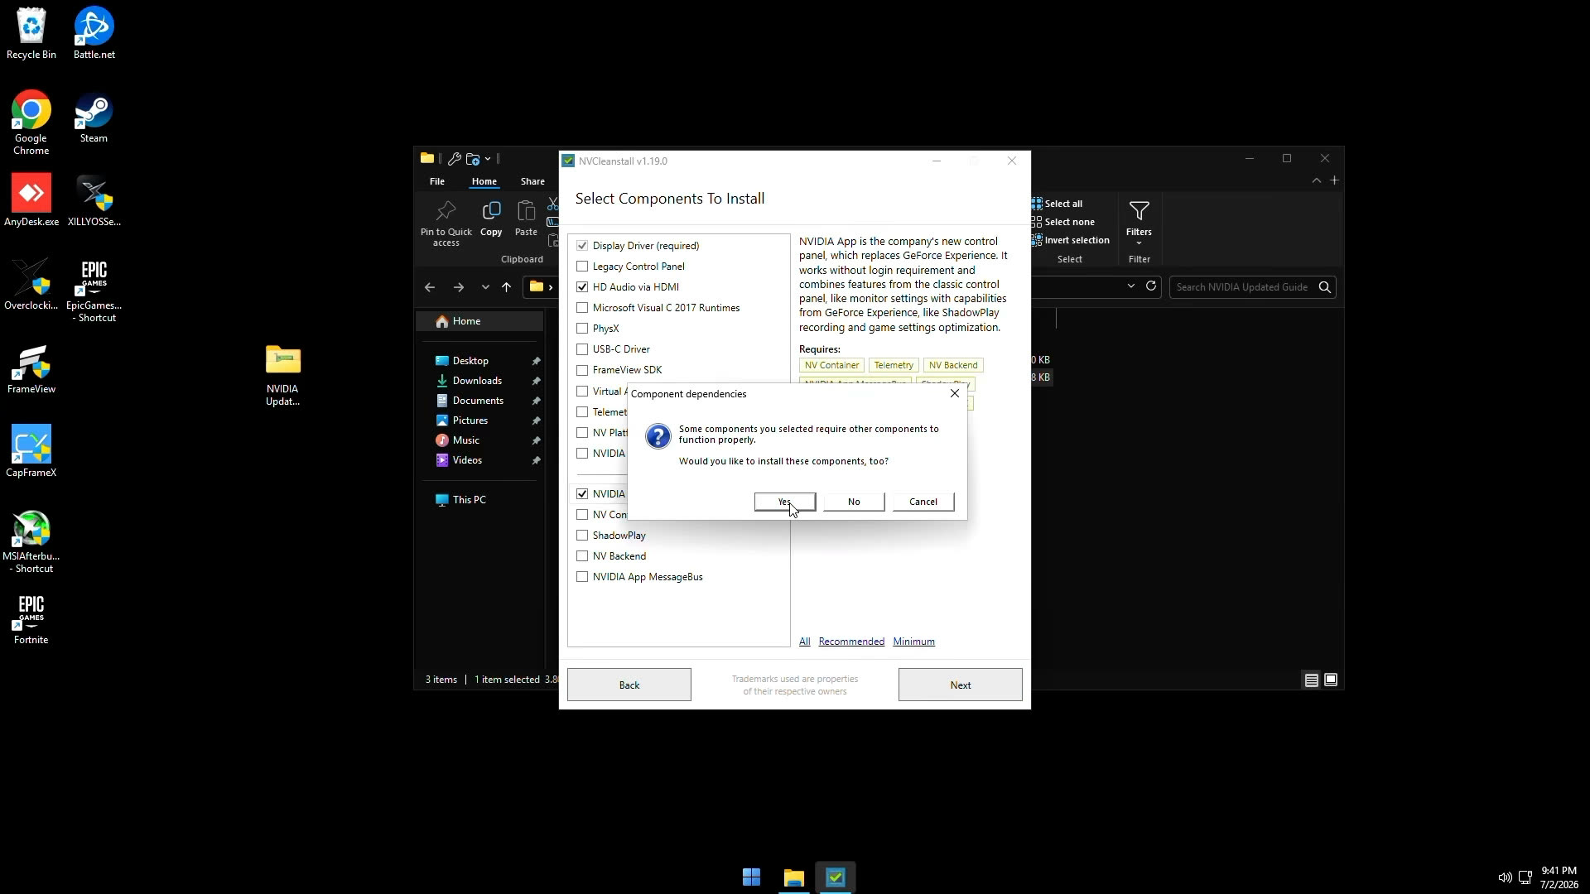1590x894 pixels.
Task: Open MSIAfterburner Shortcut desktop icon
Action: click(x=31, y=541)
